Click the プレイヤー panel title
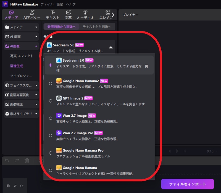 pos(131,15)
